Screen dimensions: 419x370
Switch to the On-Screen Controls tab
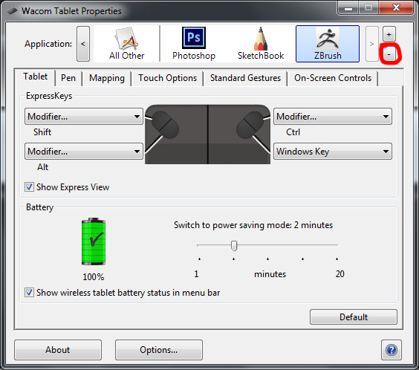point(333,78)
